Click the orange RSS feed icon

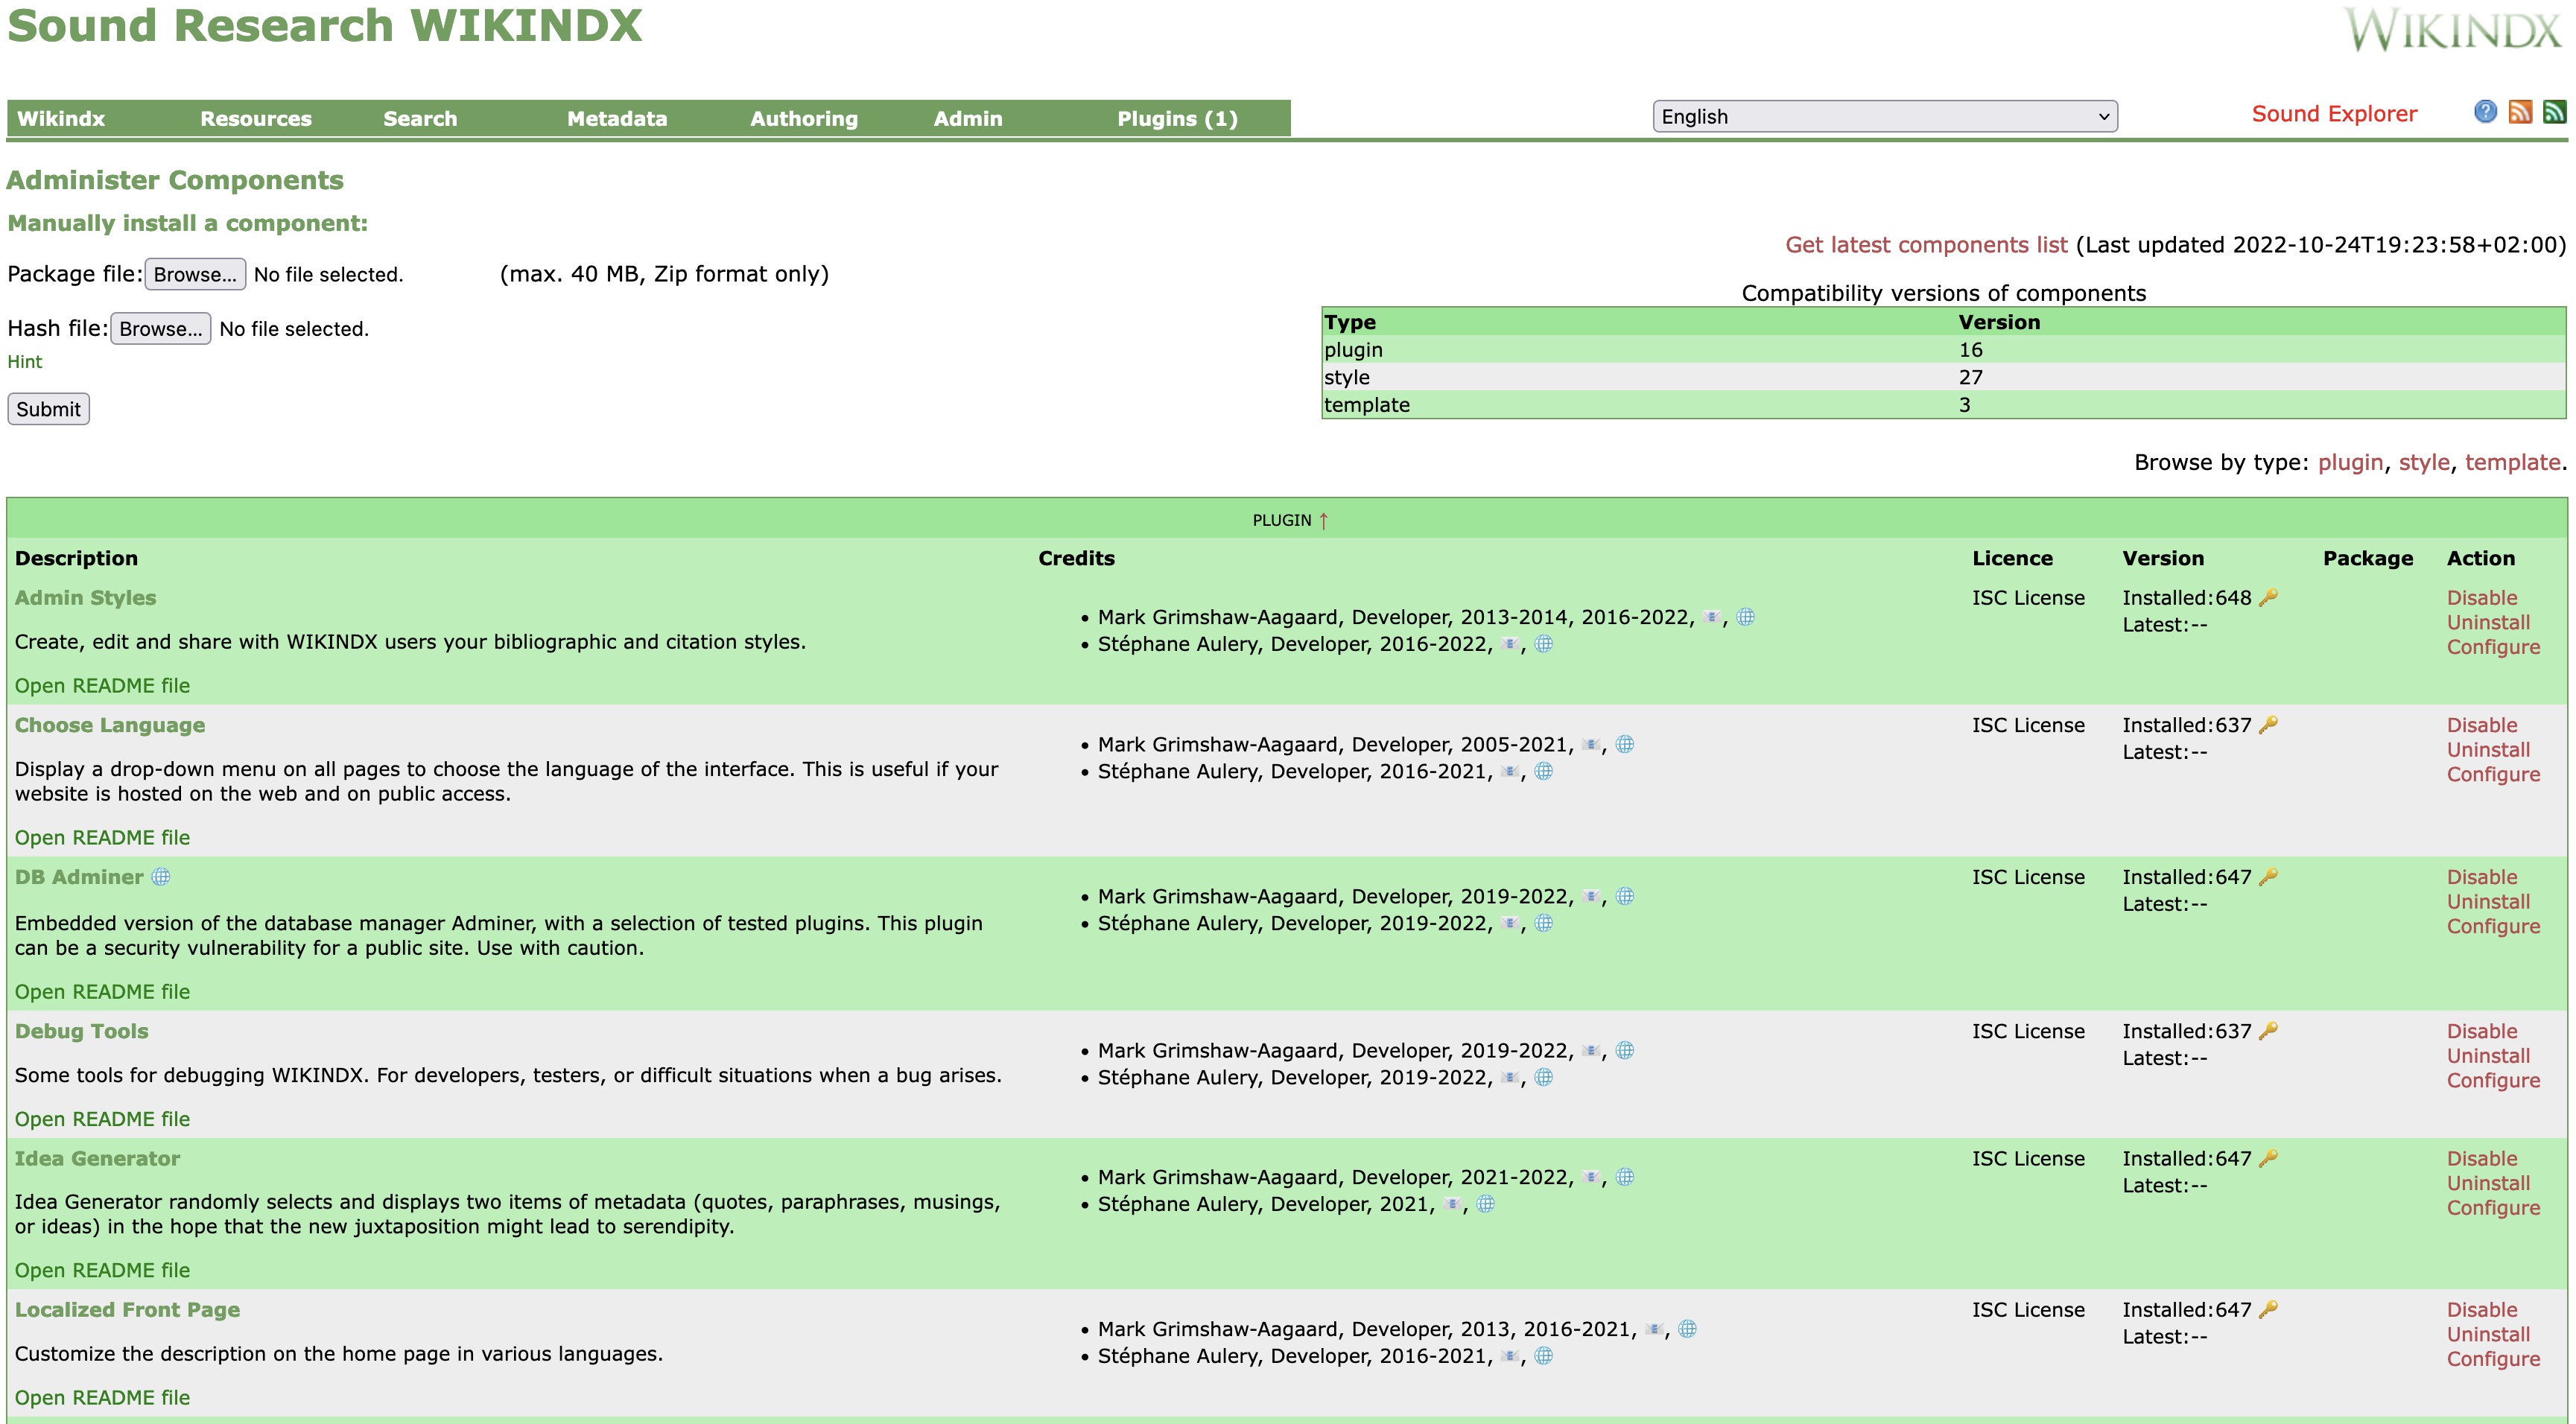[2521, 113]
